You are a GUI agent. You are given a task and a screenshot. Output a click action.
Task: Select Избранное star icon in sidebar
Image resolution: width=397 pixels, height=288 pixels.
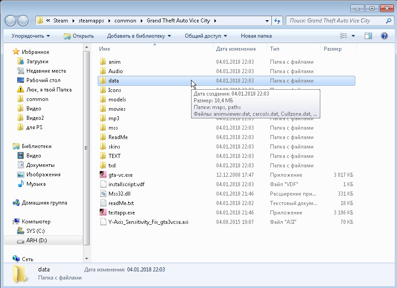point(16,52)
